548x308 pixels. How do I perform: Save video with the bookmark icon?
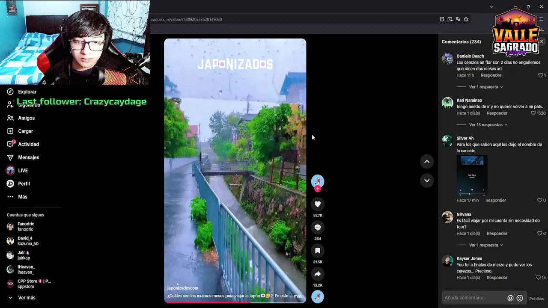[x=318, y=251]
